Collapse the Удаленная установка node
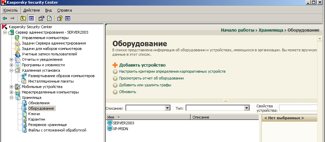Screen dimensions: 325x142 pos(12,70)
